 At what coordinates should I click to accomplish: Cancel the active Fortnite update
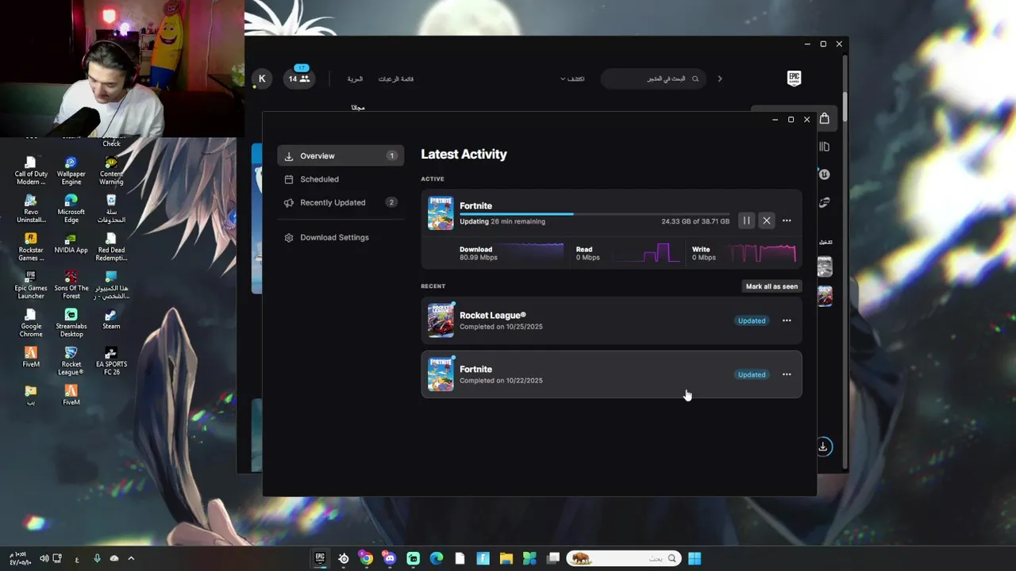767,220
